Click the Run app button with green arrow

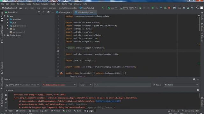coord(140,8)
